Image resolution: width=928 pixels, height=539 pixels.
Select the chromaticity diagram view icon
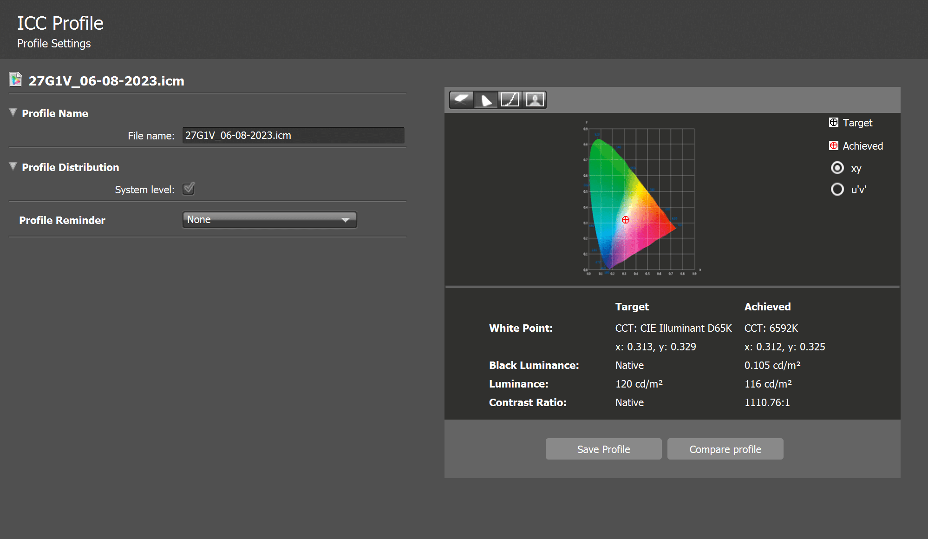tap(486, 100)
